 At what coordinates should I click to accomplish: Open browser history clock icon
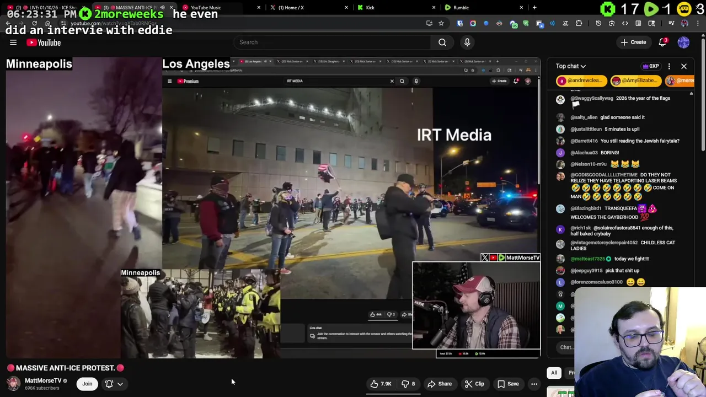coord(598,23)
